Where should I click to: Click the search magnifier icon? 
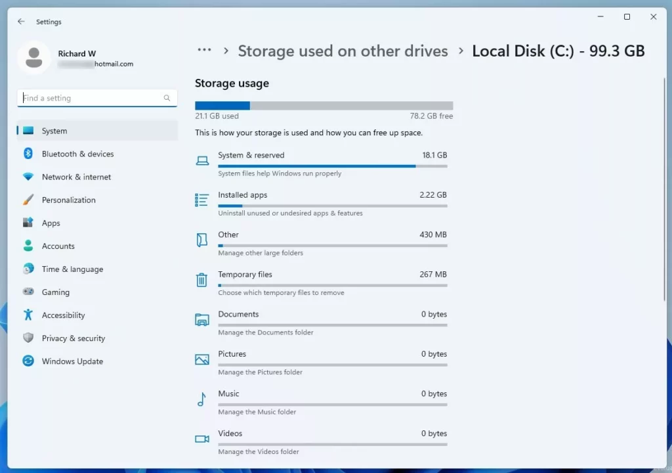pyautogui.click(x=167, y=98)
